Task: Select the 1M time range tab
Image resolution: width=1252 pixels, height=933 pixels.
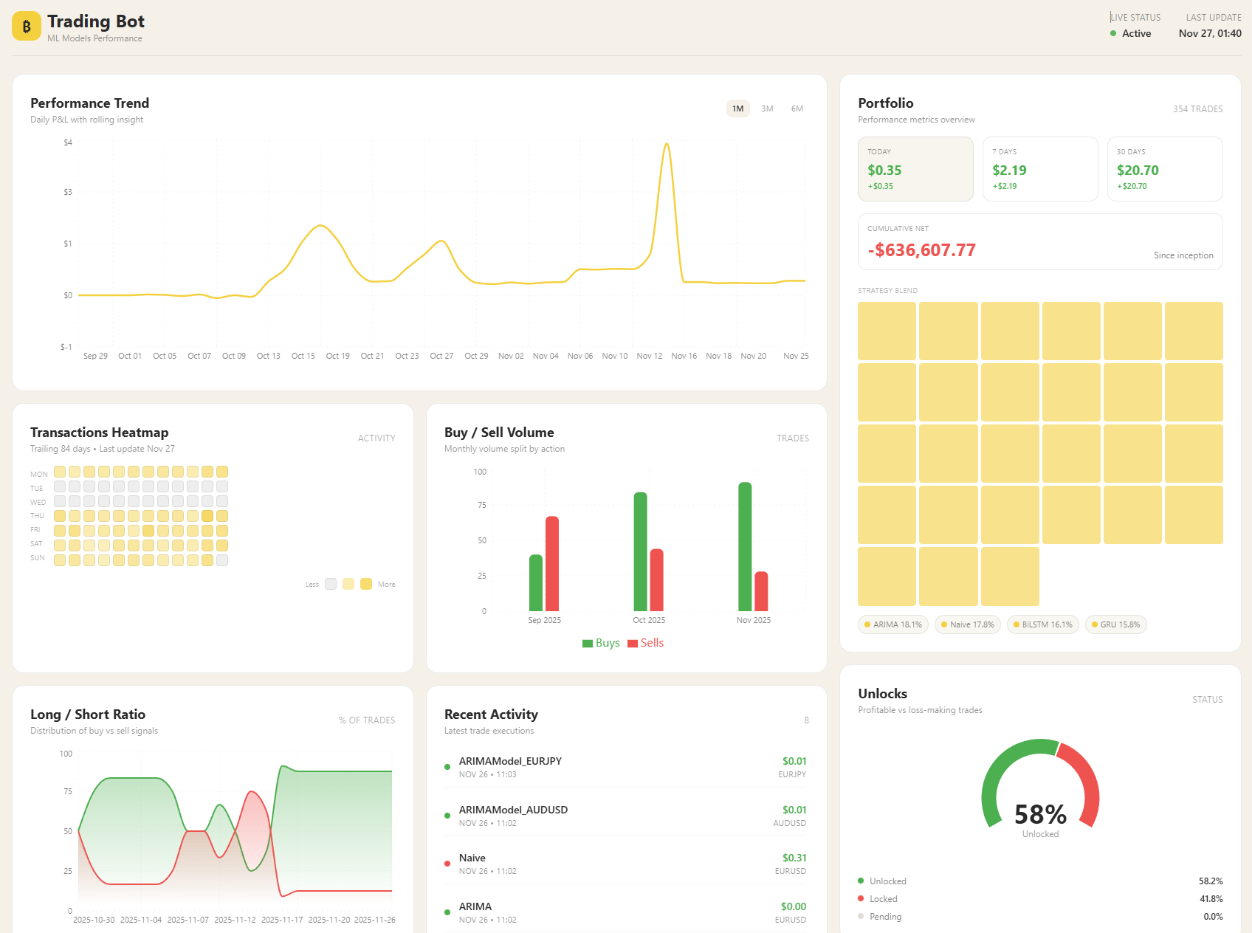Action: (x=737, y=109)
